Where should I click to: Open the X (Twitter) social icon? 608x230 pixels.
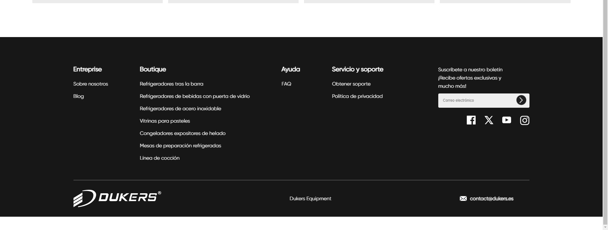(489, 120)
